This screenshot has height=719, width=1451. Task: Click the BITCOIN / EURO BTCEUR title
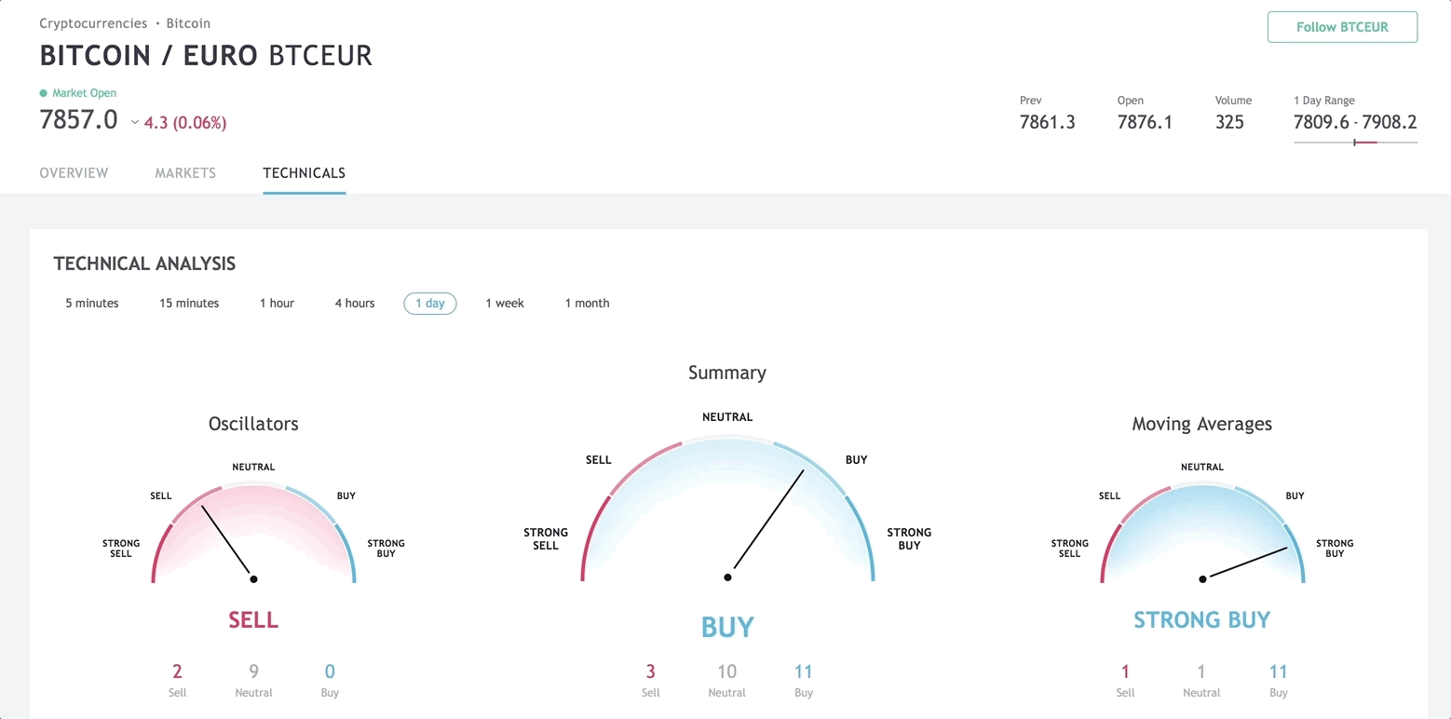[x=206, y=56]
